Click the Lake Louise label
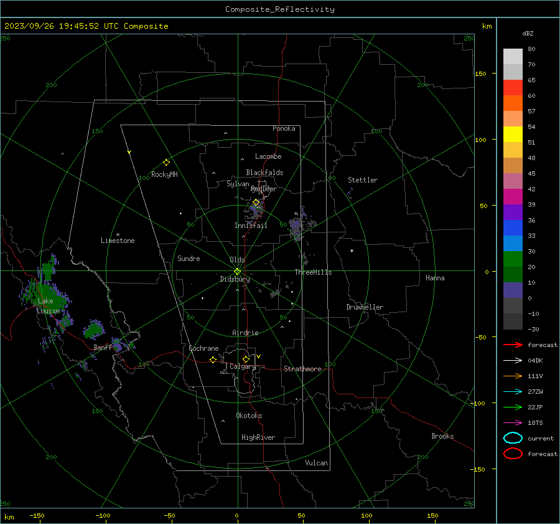560x524 pixels. pos(48,306)
